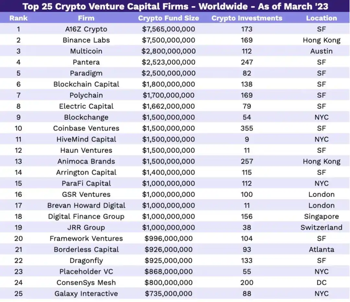Click Pantera's 247 investments cell
This screenshot has height=302, width=350.
coord(247,62)
